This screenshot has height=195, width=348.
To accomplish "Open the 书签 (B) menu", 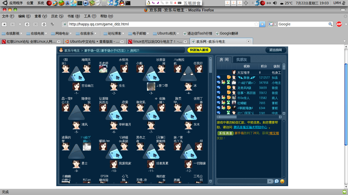I will pos(74,16).
